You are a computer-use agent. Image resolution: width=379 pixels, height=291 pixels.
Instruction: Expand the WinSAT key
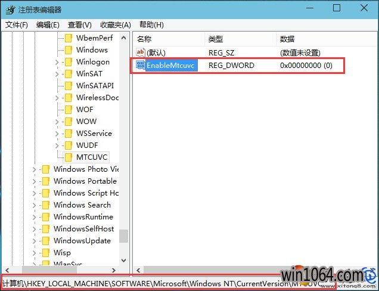(57, 74)
